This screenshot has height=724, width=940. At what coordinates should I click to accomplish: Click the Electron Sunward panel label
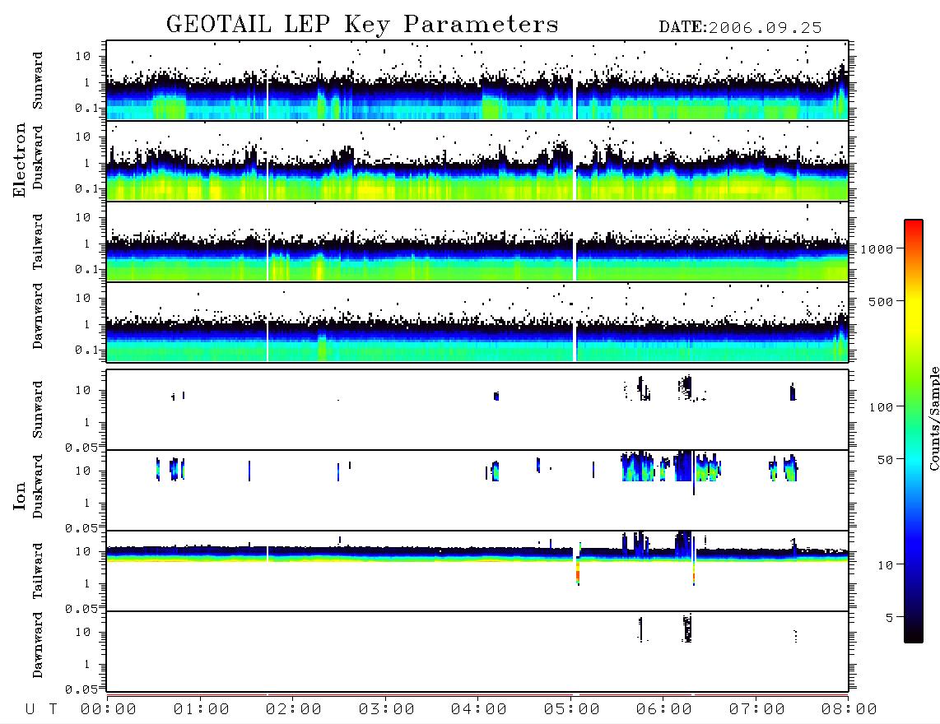click(38, 81)
